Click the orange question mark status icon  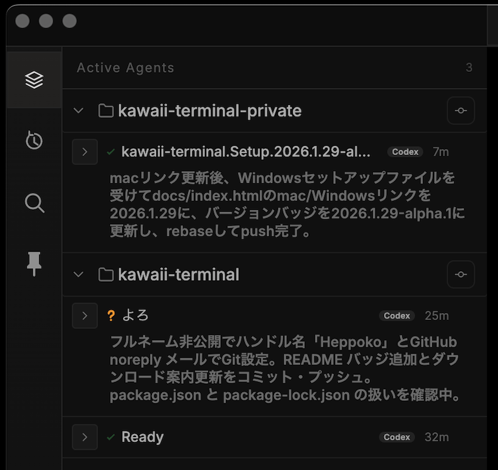coord(110,316)
